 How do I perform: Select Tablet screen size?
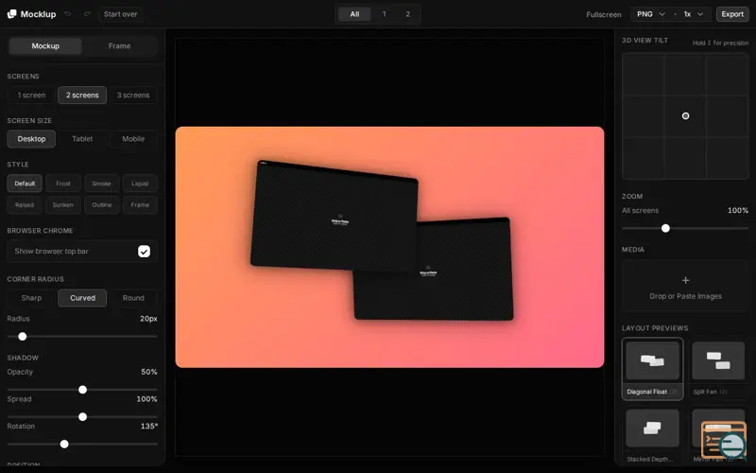coord(82,139)
